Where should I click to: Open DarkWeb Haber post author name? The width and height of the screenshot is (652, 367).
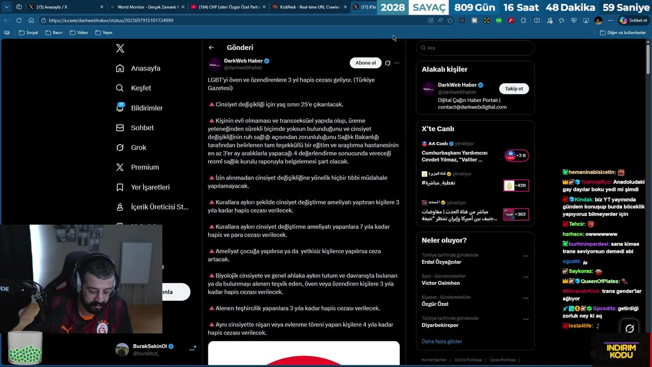(x=243, y=61)
